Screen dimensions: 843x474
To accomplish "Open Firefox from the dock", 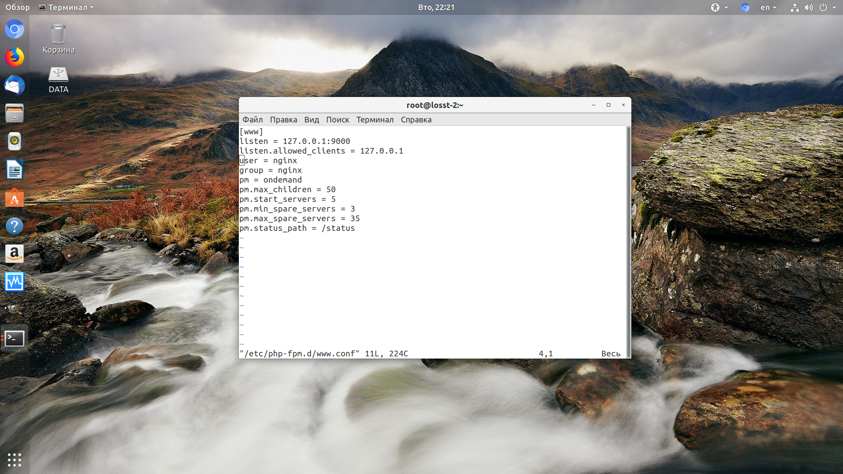I will 14,57.
